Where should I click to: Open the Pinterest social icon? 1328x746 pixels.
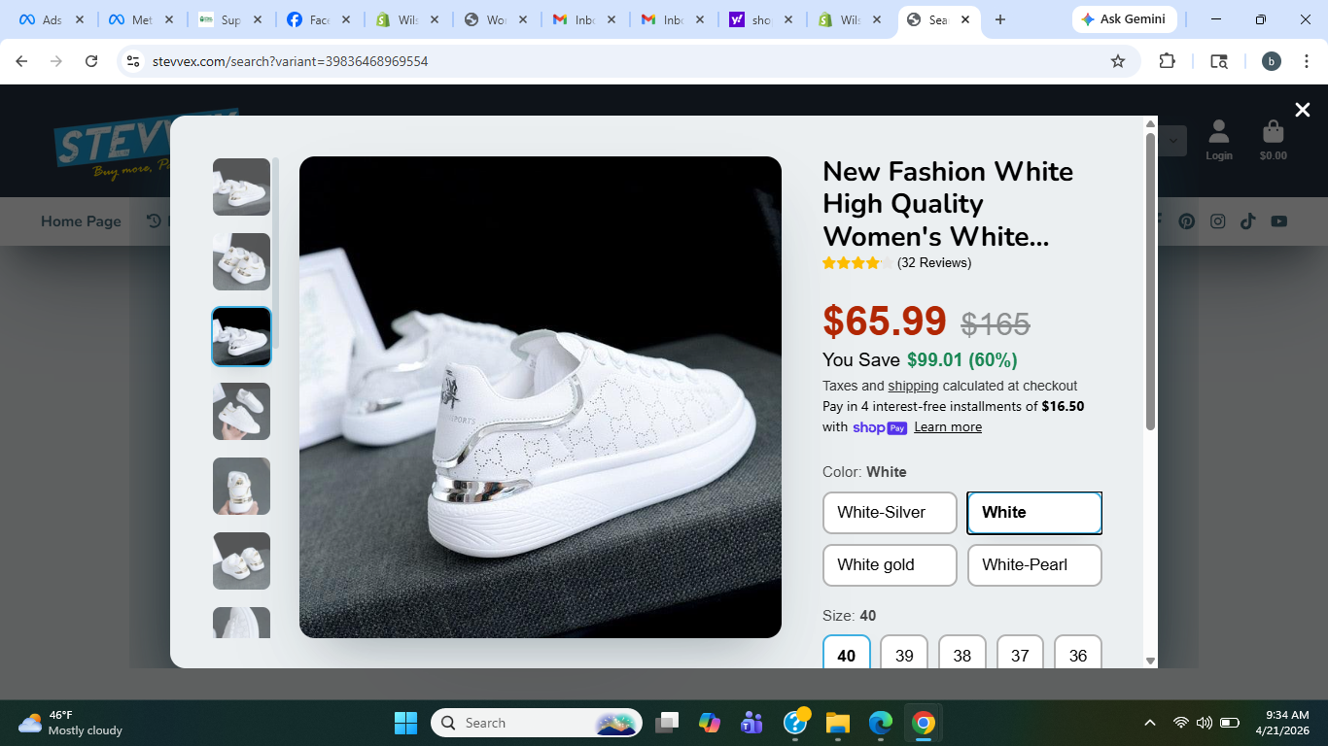pyautogui.click(x=1187, y=221)
